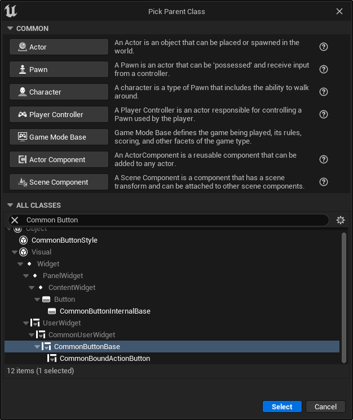The image size is (353, 420).
Task: Choose Game Mode Base parent class
Action: pos(59,137)
